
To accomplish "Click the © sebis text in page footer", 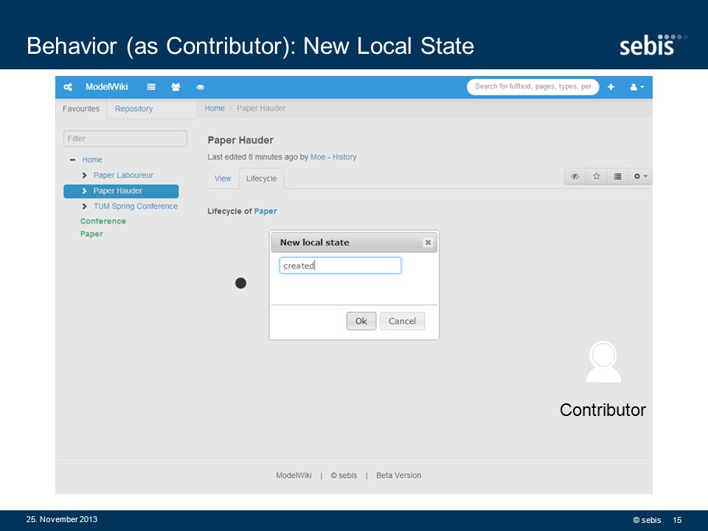I will [x=344, y=476].
